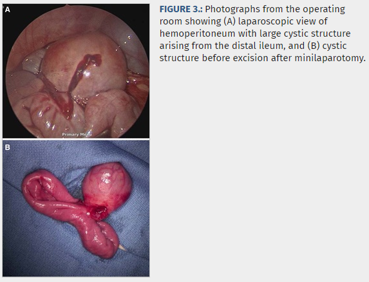Select the "(B)" reference in the caption

tap(314, 46)
